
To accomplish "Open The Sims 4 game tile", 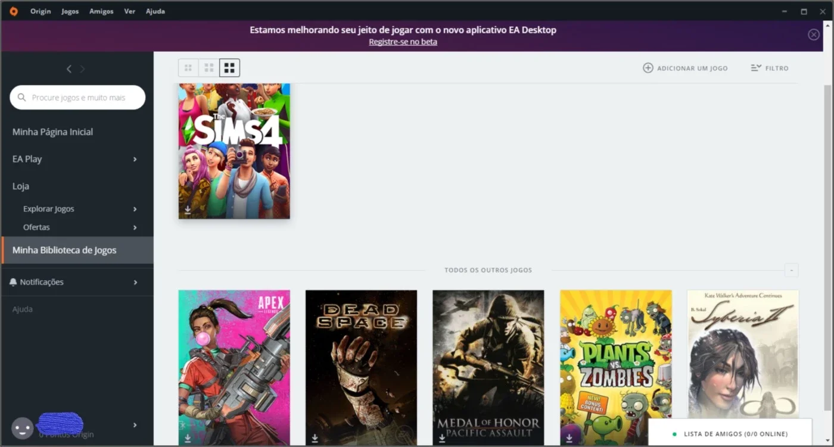I will (234, 151).
